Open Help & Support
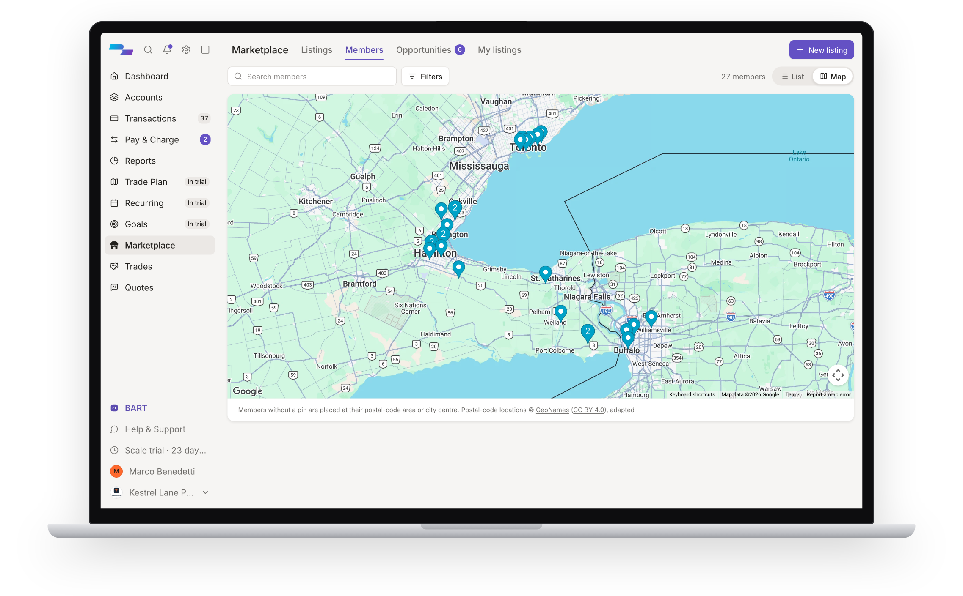963x596 pixels. [160, 429]
